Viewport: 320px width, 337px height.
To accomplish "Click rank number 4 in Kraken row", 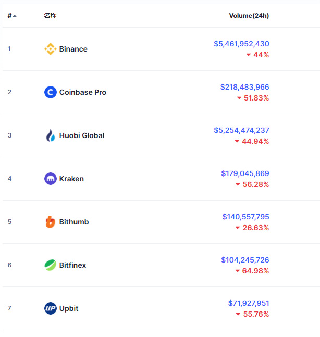I will tap(9, 178).
